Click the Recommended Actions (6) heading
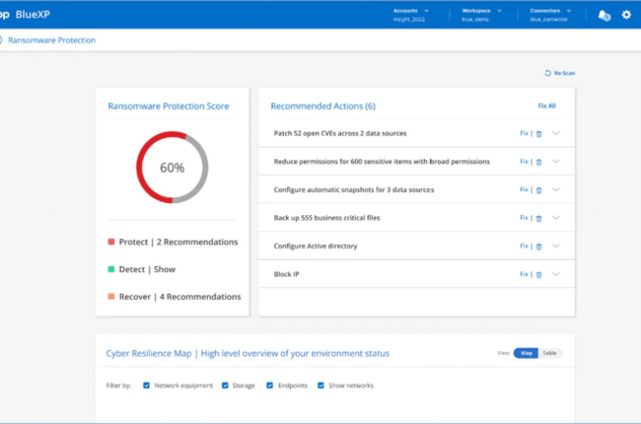 323,106
